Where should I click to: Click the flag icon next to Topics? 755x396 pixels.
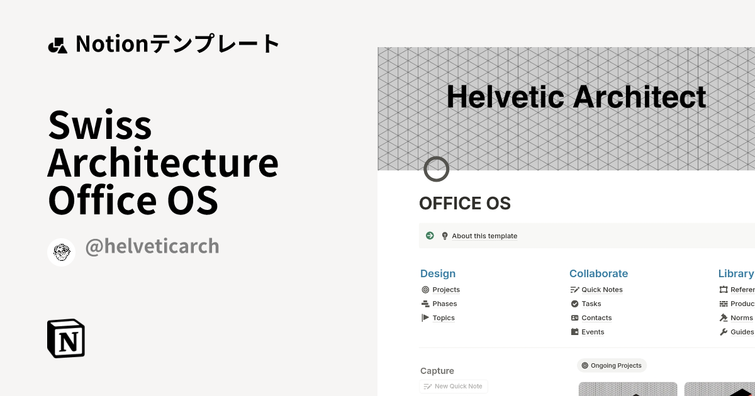coord(425,318)
